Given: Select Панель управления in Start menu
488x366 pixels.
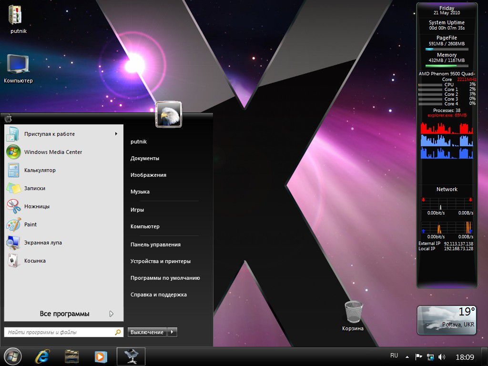Looking at the screenshot, I should coord(155,244).
